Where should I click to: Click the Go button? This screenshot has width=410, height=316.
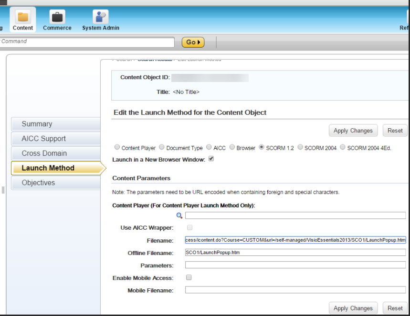(x=193, y=42)
